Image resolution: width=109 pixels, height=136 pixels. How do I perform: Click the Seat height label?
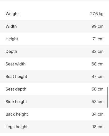pos(16,77)
